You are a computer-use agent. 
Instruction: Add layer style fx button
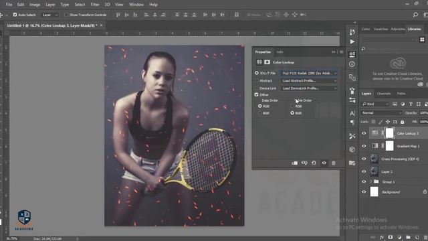[382, 238]
